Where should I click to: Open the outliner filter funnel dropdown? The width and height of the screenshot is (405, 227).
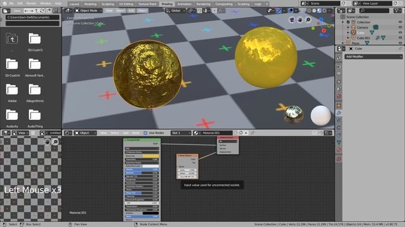[x=397, y=11]
